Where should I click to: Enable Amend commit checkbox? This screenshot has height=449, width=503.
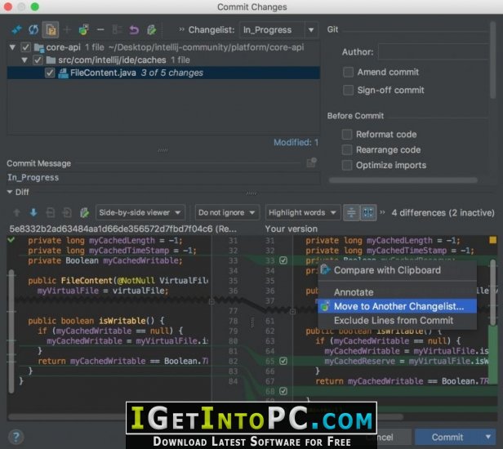(x=349, y=72)
